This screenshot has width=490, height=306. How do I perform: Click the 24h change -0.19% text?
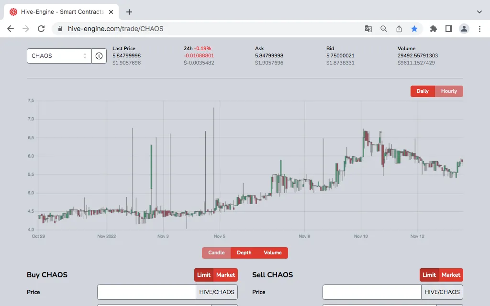coord(202,48)
